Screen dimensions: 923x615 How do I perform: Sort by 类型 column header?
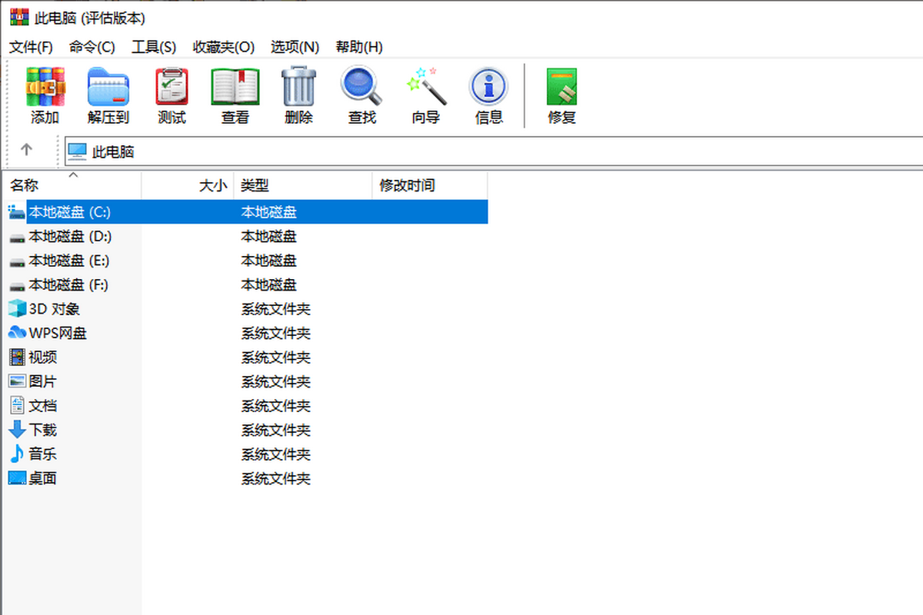tap(303, 185)
